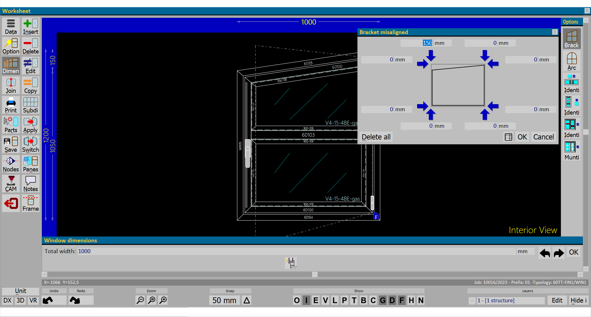Choose the Arc shape option

click(572, 61)
